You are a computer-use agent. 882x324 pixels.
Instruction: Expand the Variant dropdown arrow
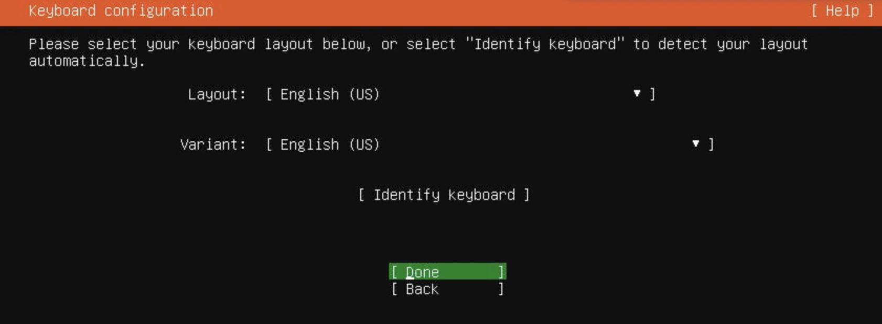click(x=695, y=144)
